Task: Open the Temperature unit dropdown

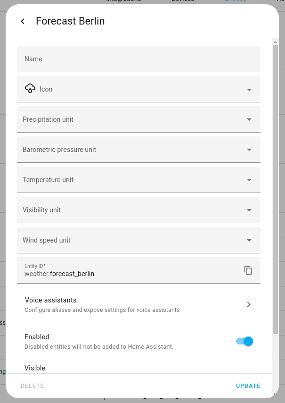Action: point(249,179)
